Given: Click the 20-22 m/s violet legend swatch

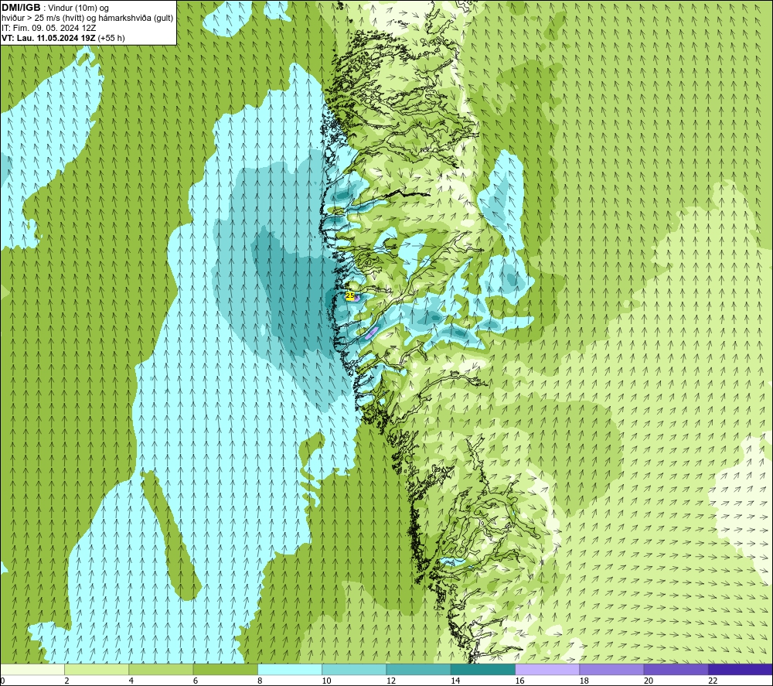Looking at the screenshot, I should click(676, 669).
